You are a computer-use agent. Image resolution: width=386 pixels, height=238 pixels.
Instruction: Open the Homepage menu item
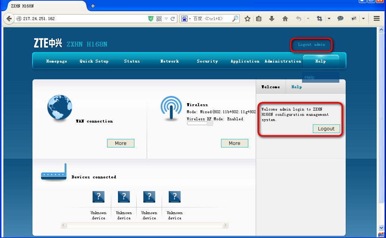(x=56, y=61)
